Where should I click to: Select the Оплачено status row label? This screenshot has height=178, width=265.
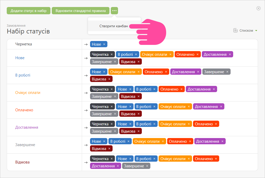coord(24,110)
